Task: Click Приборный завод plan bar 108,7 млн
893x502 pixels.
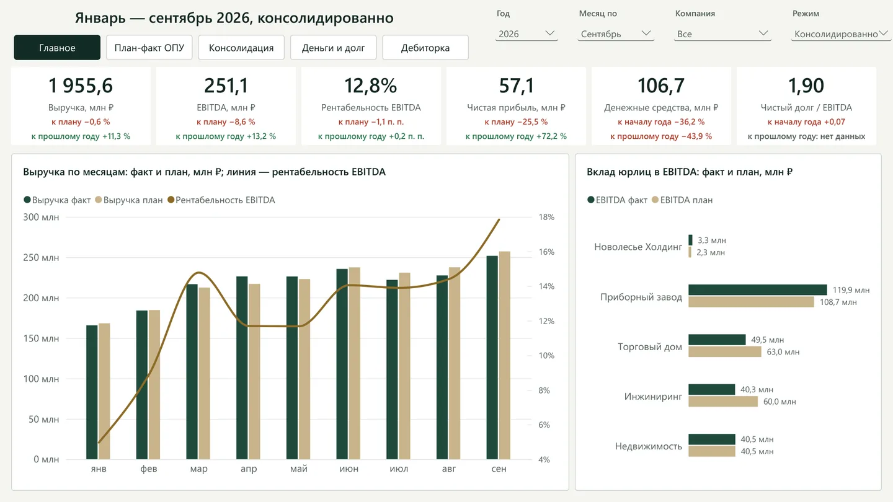Action: (751, 302)
